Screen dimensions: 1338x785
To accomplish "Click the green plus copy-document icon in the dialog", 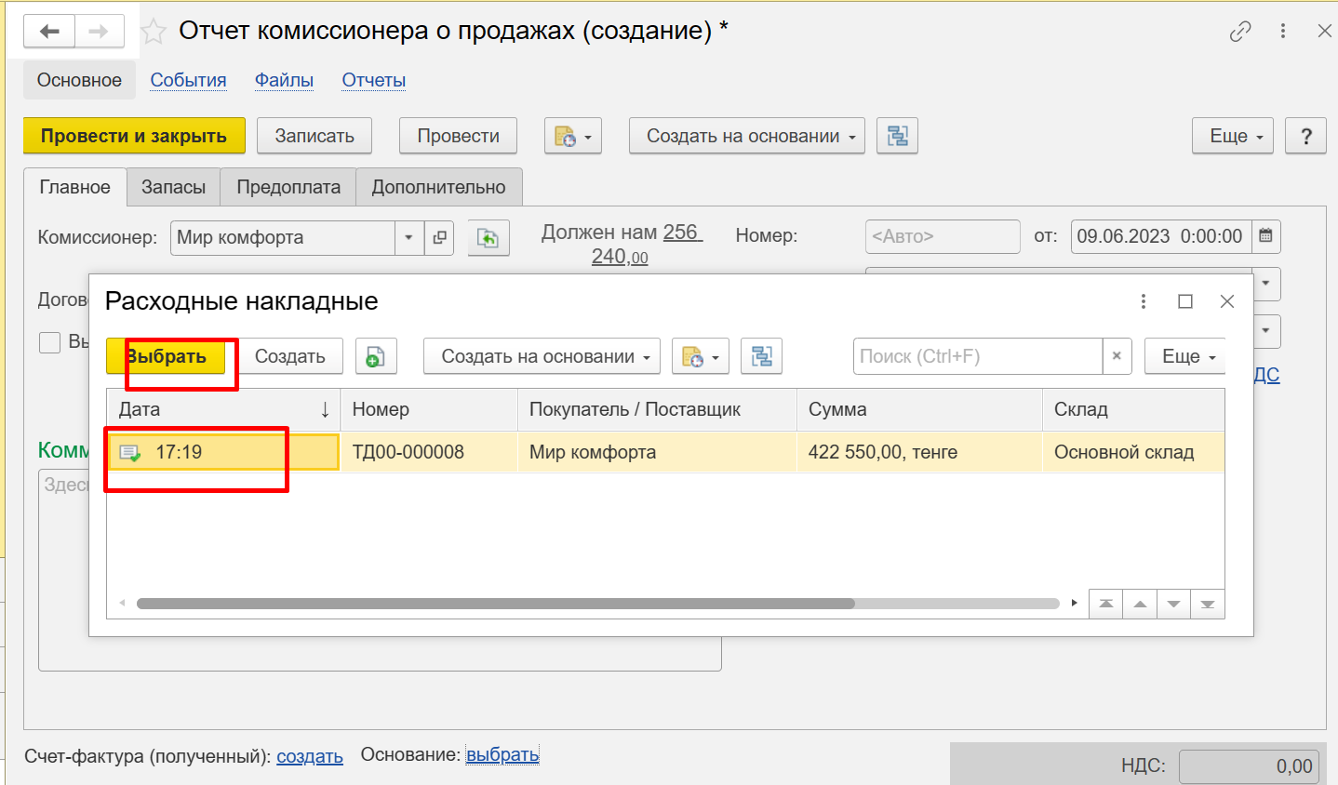I will coord(376,356).
